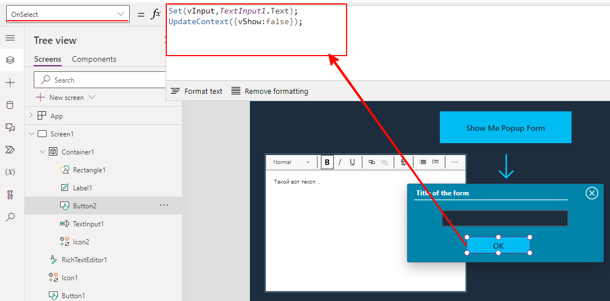Open the hamburger menu in left rail
The width and height of the screenshot is (610, 301).
(10, 38)
